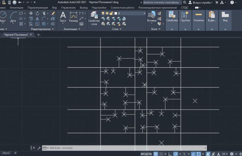This screenshot has height=156, width=242.
Task: Toggle isometric drafting in status bar
Action: tap(184, 154)
